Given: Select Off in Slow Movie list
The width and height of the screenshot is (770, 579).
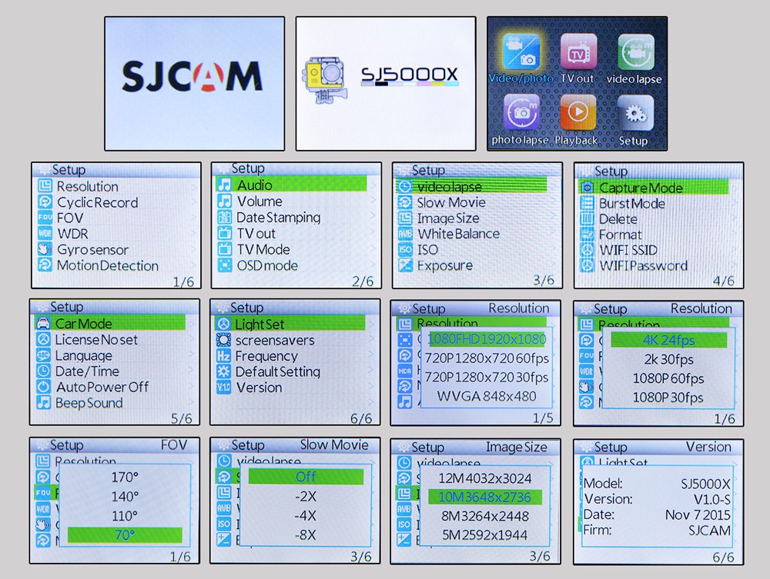Looking at the screenshot, I should (306, 477).
